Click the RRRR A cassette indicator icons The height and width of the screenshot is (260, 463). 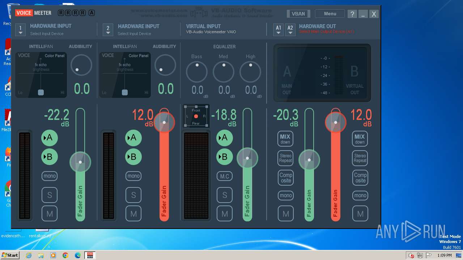tap(76, 13)
